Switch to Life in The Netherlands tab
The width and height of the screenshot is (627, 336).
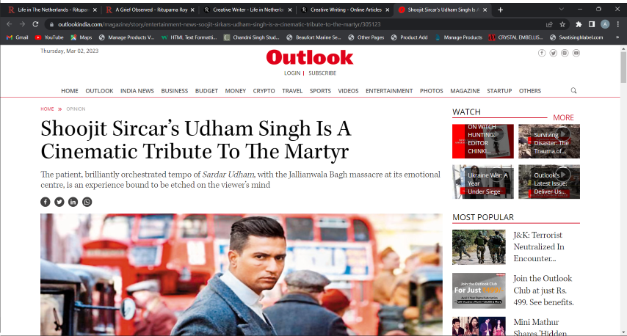[x=52, y=10]
